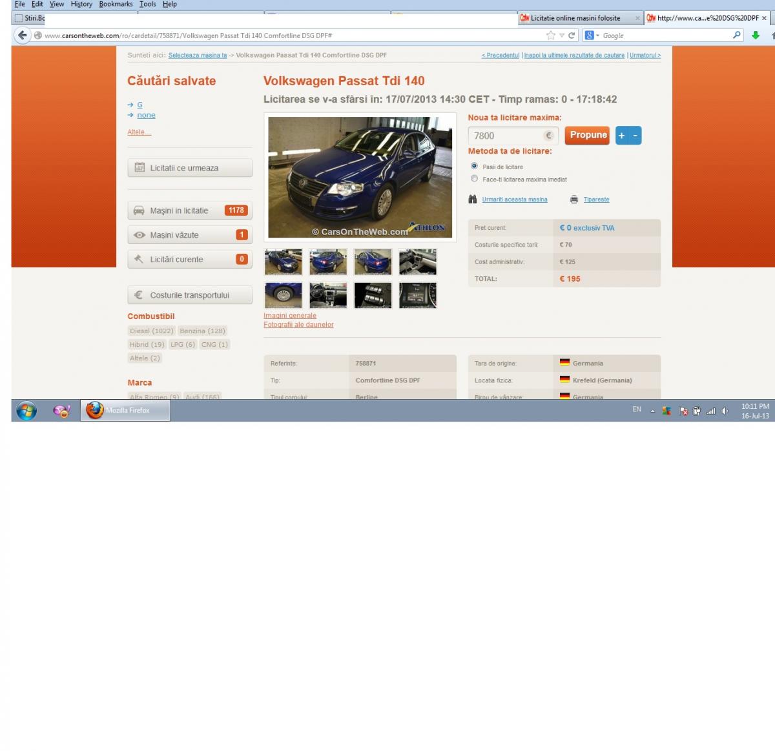Screen dimensions: 775x751
Task: Bookmark this page with the star icon
Action: [x=550, y=36]
